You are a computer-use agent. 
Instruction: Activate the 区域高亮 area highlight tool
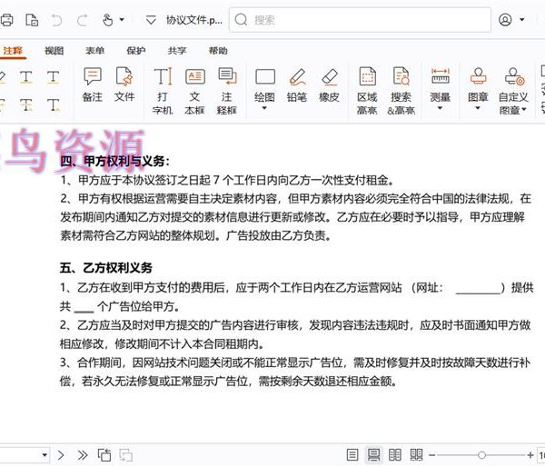click(x=367, y=89)
